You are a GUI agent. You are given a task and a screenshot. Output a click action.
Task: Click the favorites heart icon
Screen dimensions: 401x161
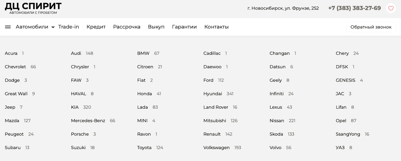(391, 8)
